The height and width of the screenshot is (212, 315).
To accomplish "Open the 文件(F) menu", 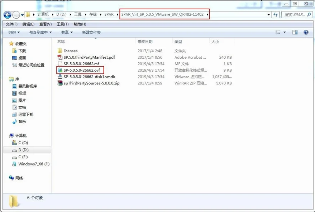I will click(x=11, y=24).
